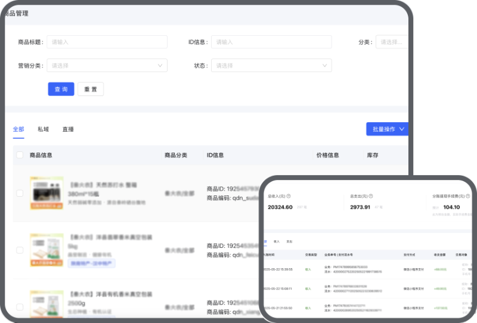This screenshot has height=323, width=477.
Task: Toggle select-all checkbox in table header
Action: (x=20, y=155)
